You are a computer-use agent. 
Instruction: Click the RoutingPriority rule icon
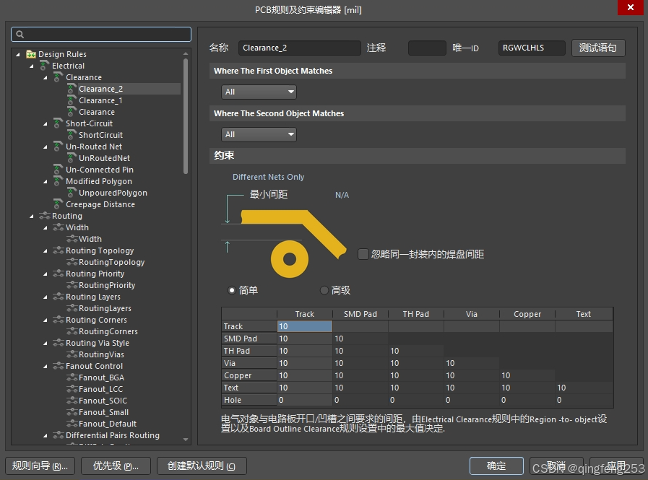pos(72,285)
